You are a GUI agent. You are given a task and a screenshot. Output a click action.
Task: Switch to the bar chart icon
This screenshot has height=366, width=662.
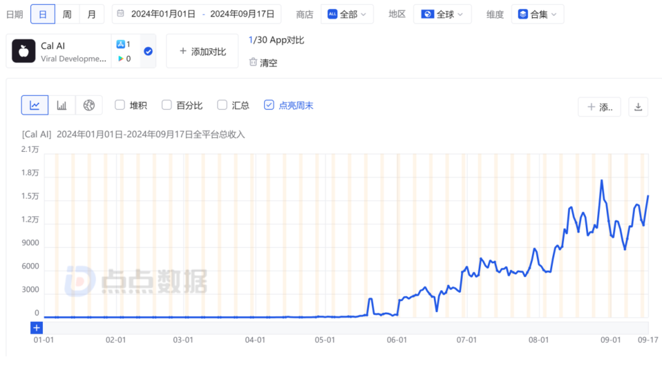tap(61, 105)
